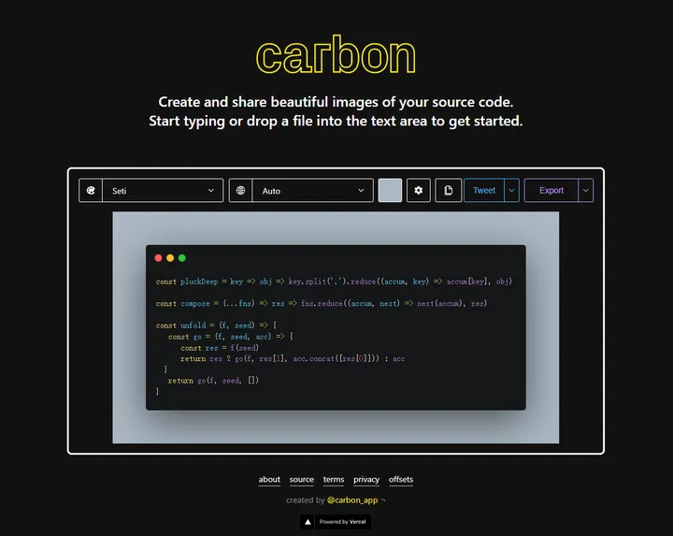Open the privacy link
673x536 pixels.
pos(366,479)
